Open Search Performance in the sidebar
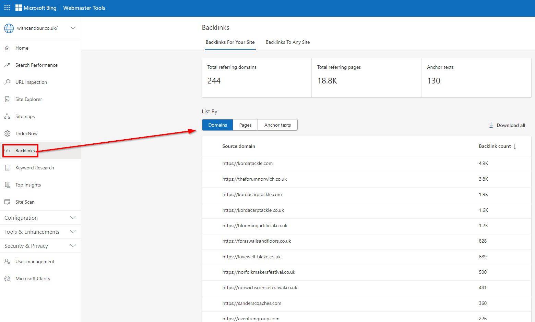 40,65
